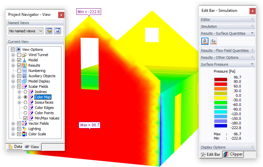Select the Isosurfaces radio button
This screenshot has height=167, width=263.
coord(25,102)
